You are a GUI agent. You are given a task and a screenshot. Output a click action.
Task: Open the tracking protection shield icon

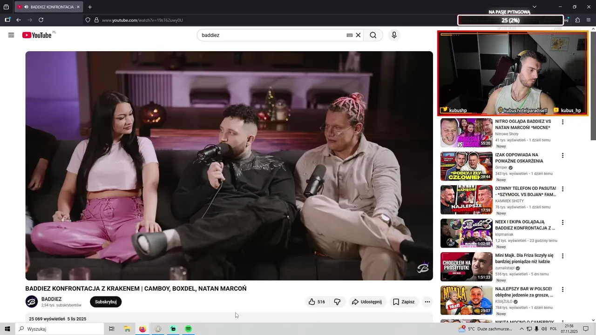[x=88, y=20]
